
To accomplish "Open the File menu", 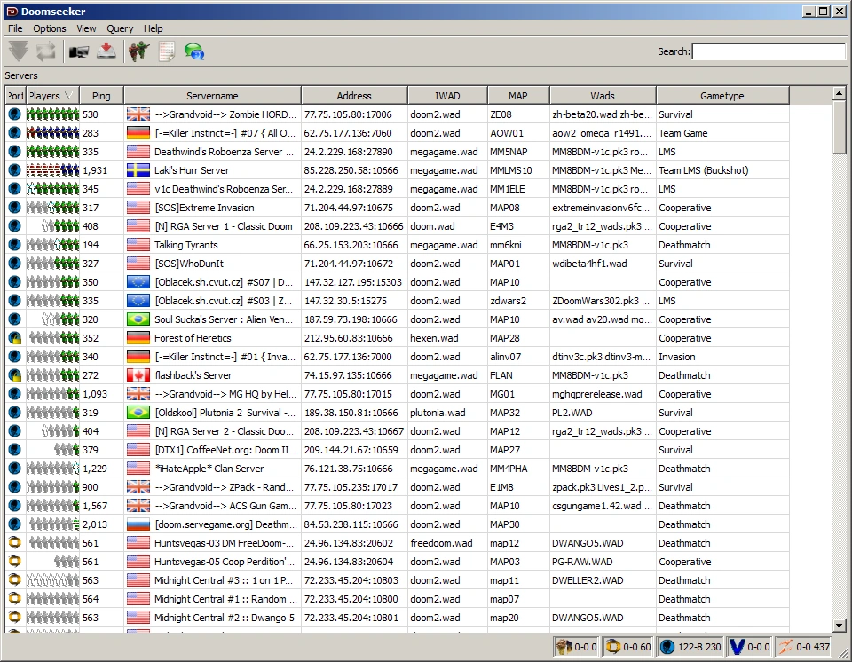I will (15, 28).
